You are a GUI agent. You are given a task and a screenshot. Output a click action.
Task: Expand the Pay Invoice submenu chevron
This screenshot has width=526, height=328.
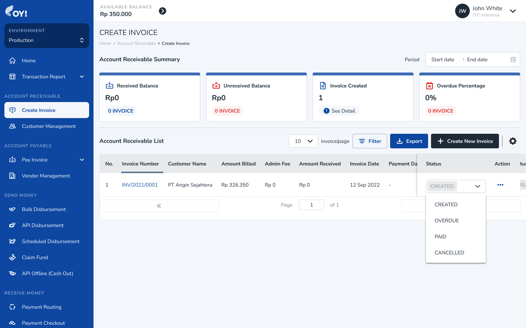(x=82, y=160)
